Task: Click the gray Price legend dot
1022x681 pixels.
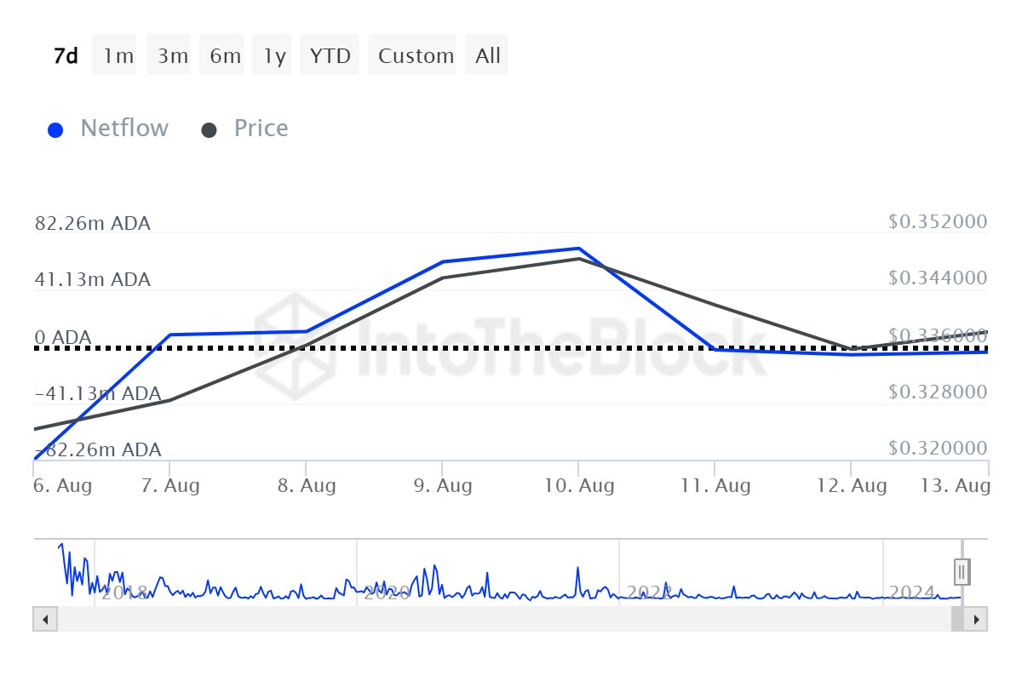Action: (210, 130)
